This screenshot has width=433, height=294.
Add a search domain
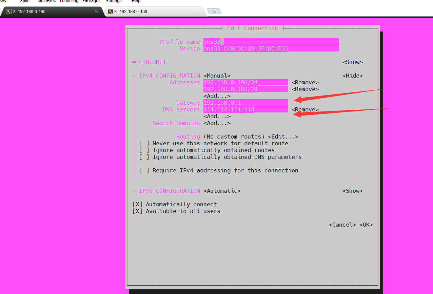(x=217, y=123)
